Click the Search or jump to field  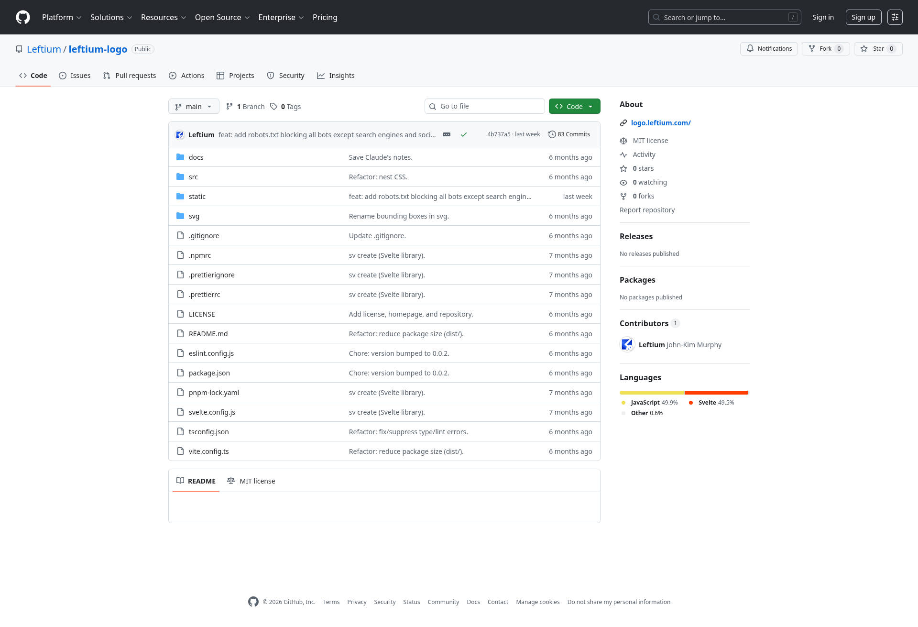point(725,17)
